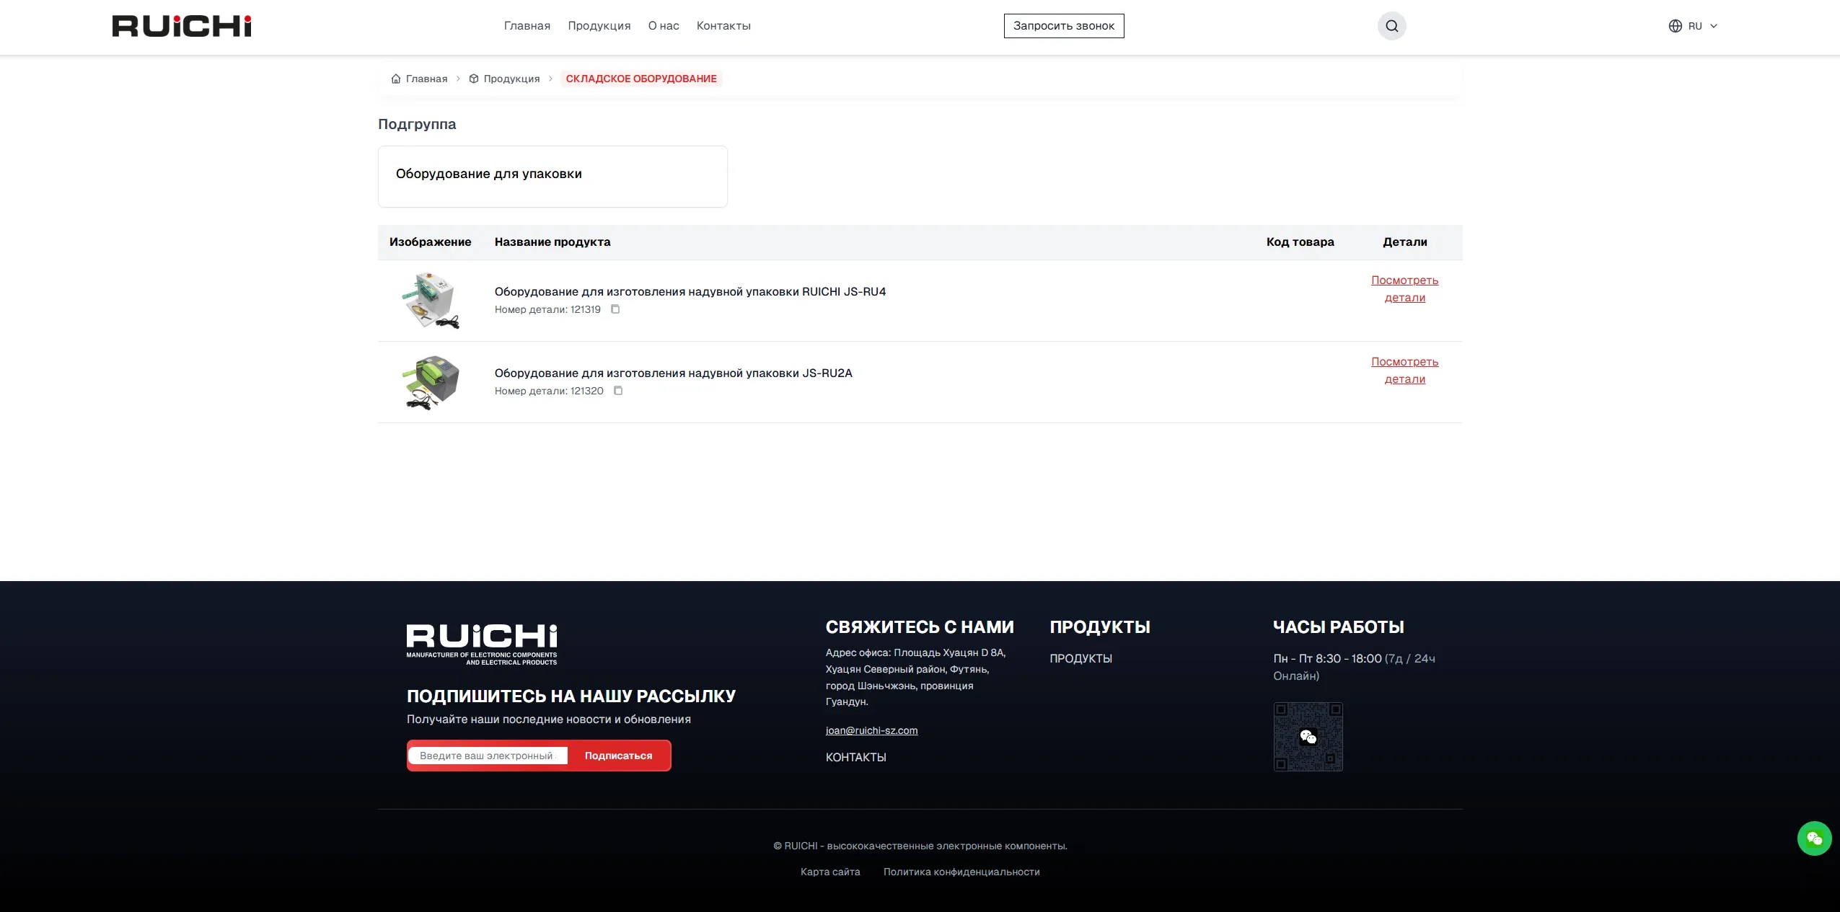Open product name JS-RU2A
1840x912 pixels.
674,373
